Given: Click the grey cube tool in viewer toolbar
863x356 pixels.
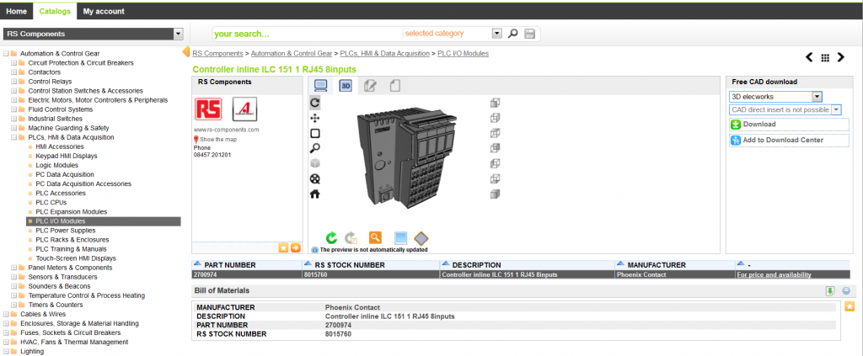Looking at the screenshot, I should click(315, 163).
